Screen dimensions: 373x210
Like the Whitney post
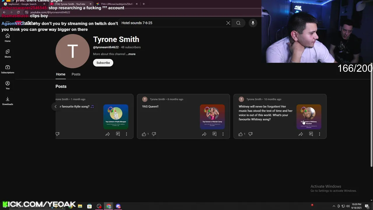pyautogui.click(x=240, y=134)
